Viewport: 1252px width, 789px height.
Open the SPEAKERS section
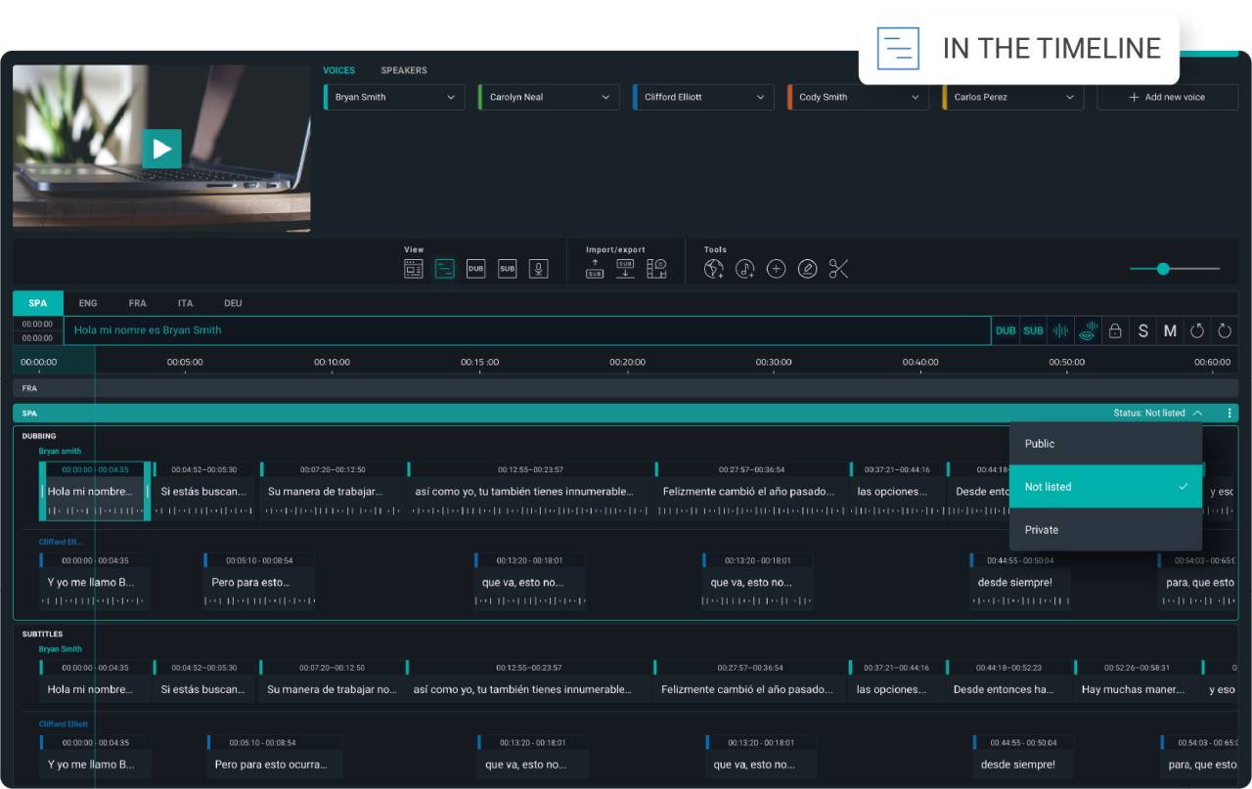pyautogui.click(x=404, y=70)
